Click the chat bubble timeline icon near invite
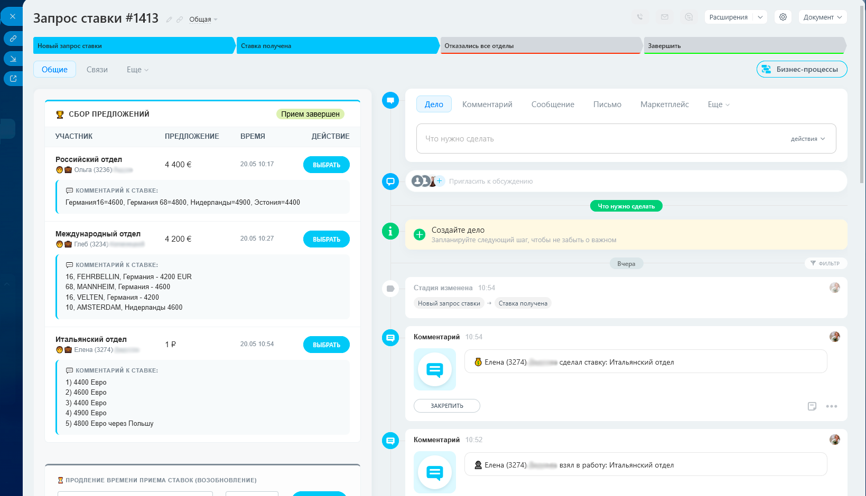This screenshot has width=866, height=496. (x=390, y=182)
